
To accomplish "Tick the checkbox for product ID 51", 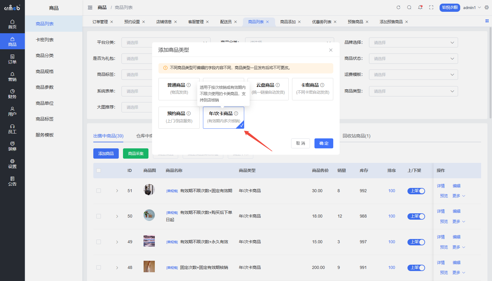I will tap(98, 191).
